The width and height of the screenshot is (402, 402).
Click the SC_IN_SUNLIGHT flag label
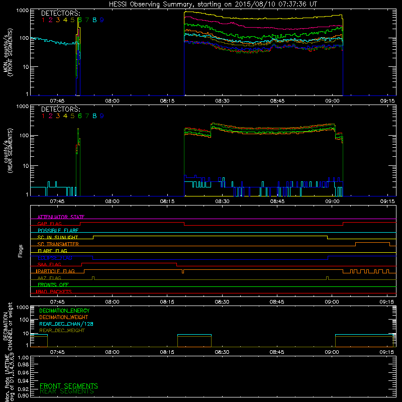tap(58, 237)
